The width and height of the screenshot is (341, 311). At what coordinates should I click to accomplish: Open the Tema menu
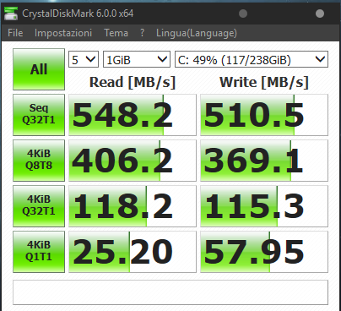click(x=116, y=33)
